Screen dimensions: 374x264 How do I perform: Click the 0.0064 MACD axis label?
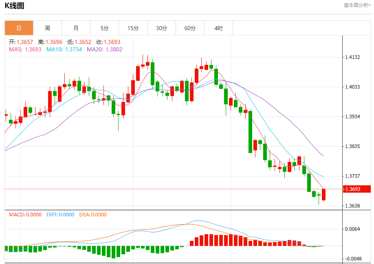[352, 229]
